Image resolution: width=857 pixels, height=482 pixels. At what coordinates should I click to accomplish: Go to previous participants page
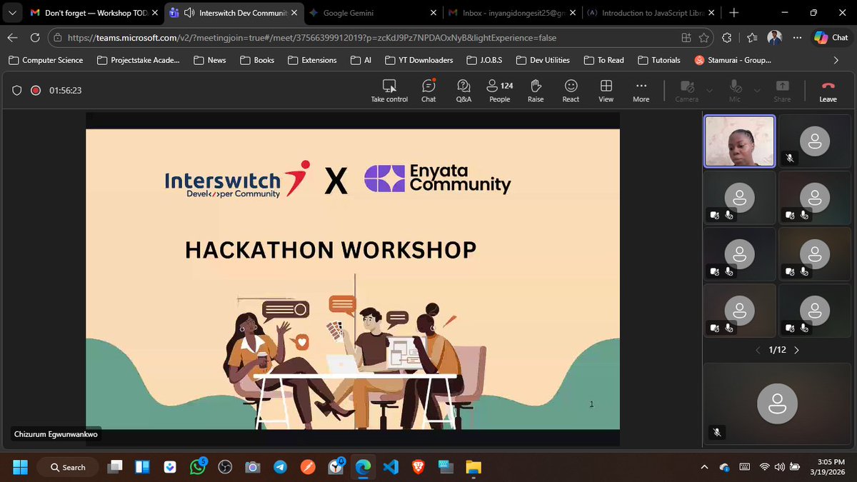pyautogui.click(x=758, y=350)
